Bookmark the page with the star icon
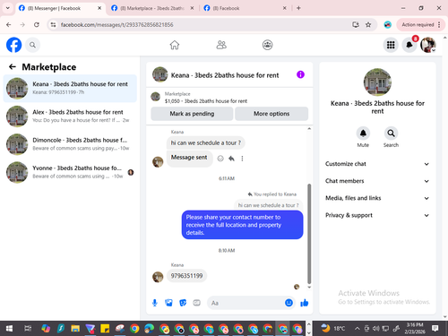This screenshot has width=448, height=336. pos(368,24)
